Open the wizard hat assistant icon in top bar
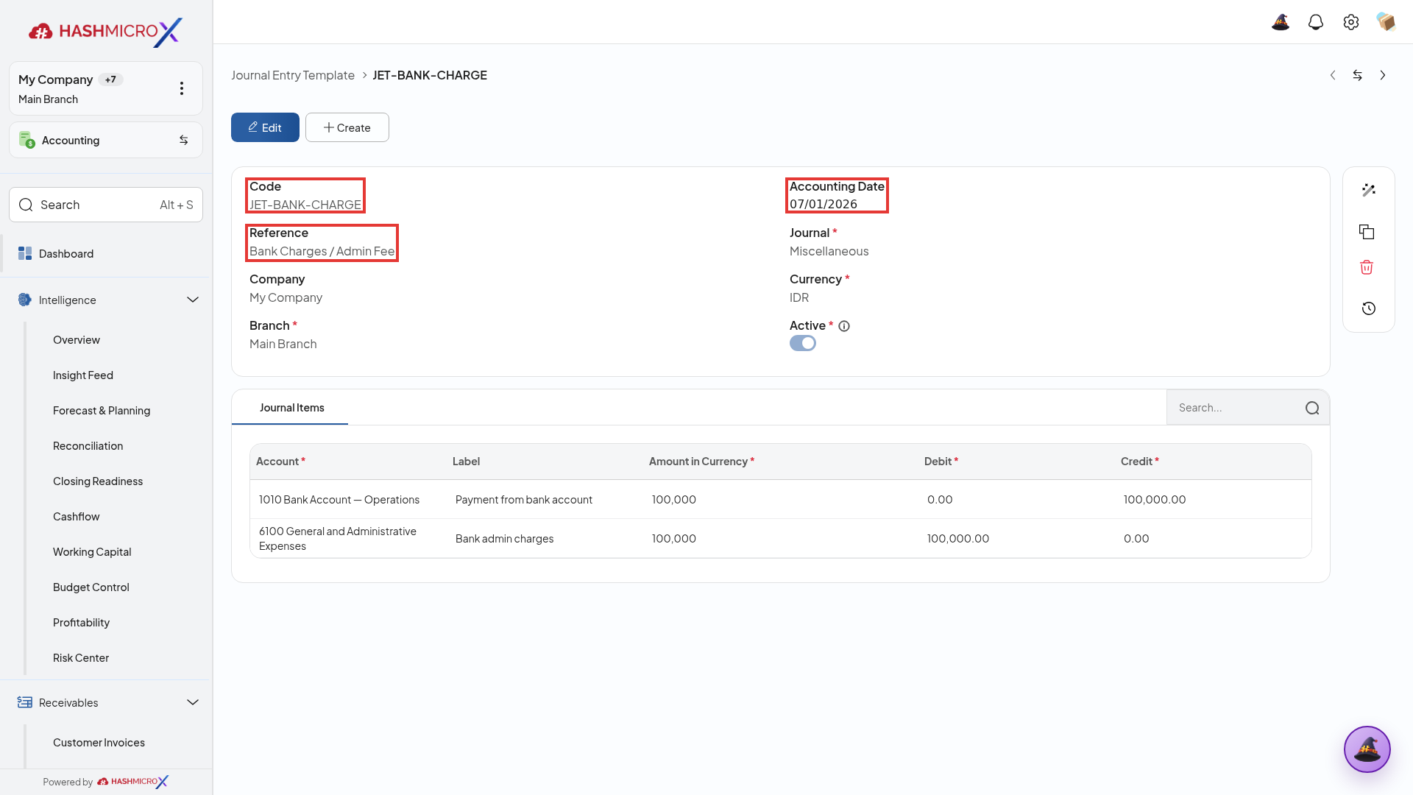 pos(1281,22)
